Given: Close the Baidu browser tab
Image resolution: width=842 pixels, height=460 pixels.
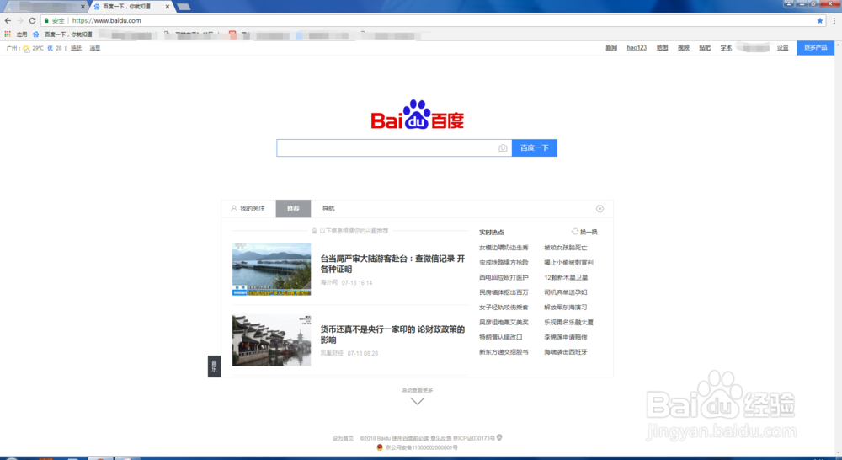Looking at the screenshot, I should pyautogui.click(x=168, y=7).
